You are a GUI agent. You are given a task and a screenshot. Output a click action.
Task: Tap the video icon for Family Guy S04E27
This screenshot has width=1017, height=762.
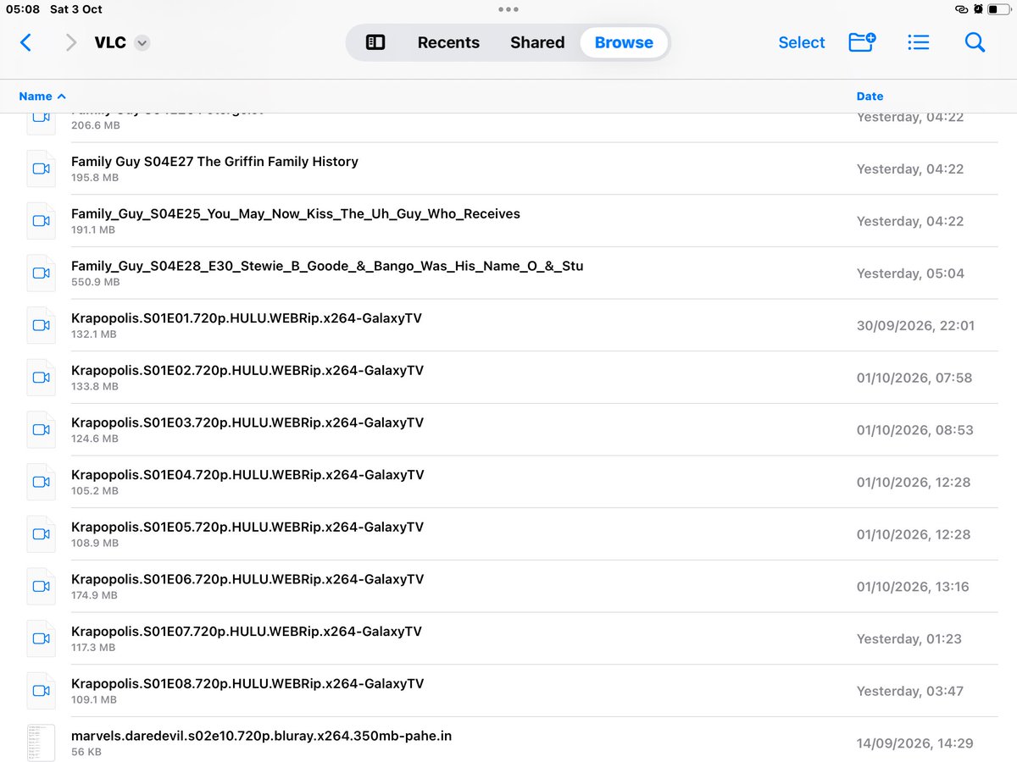click(41, 168)
